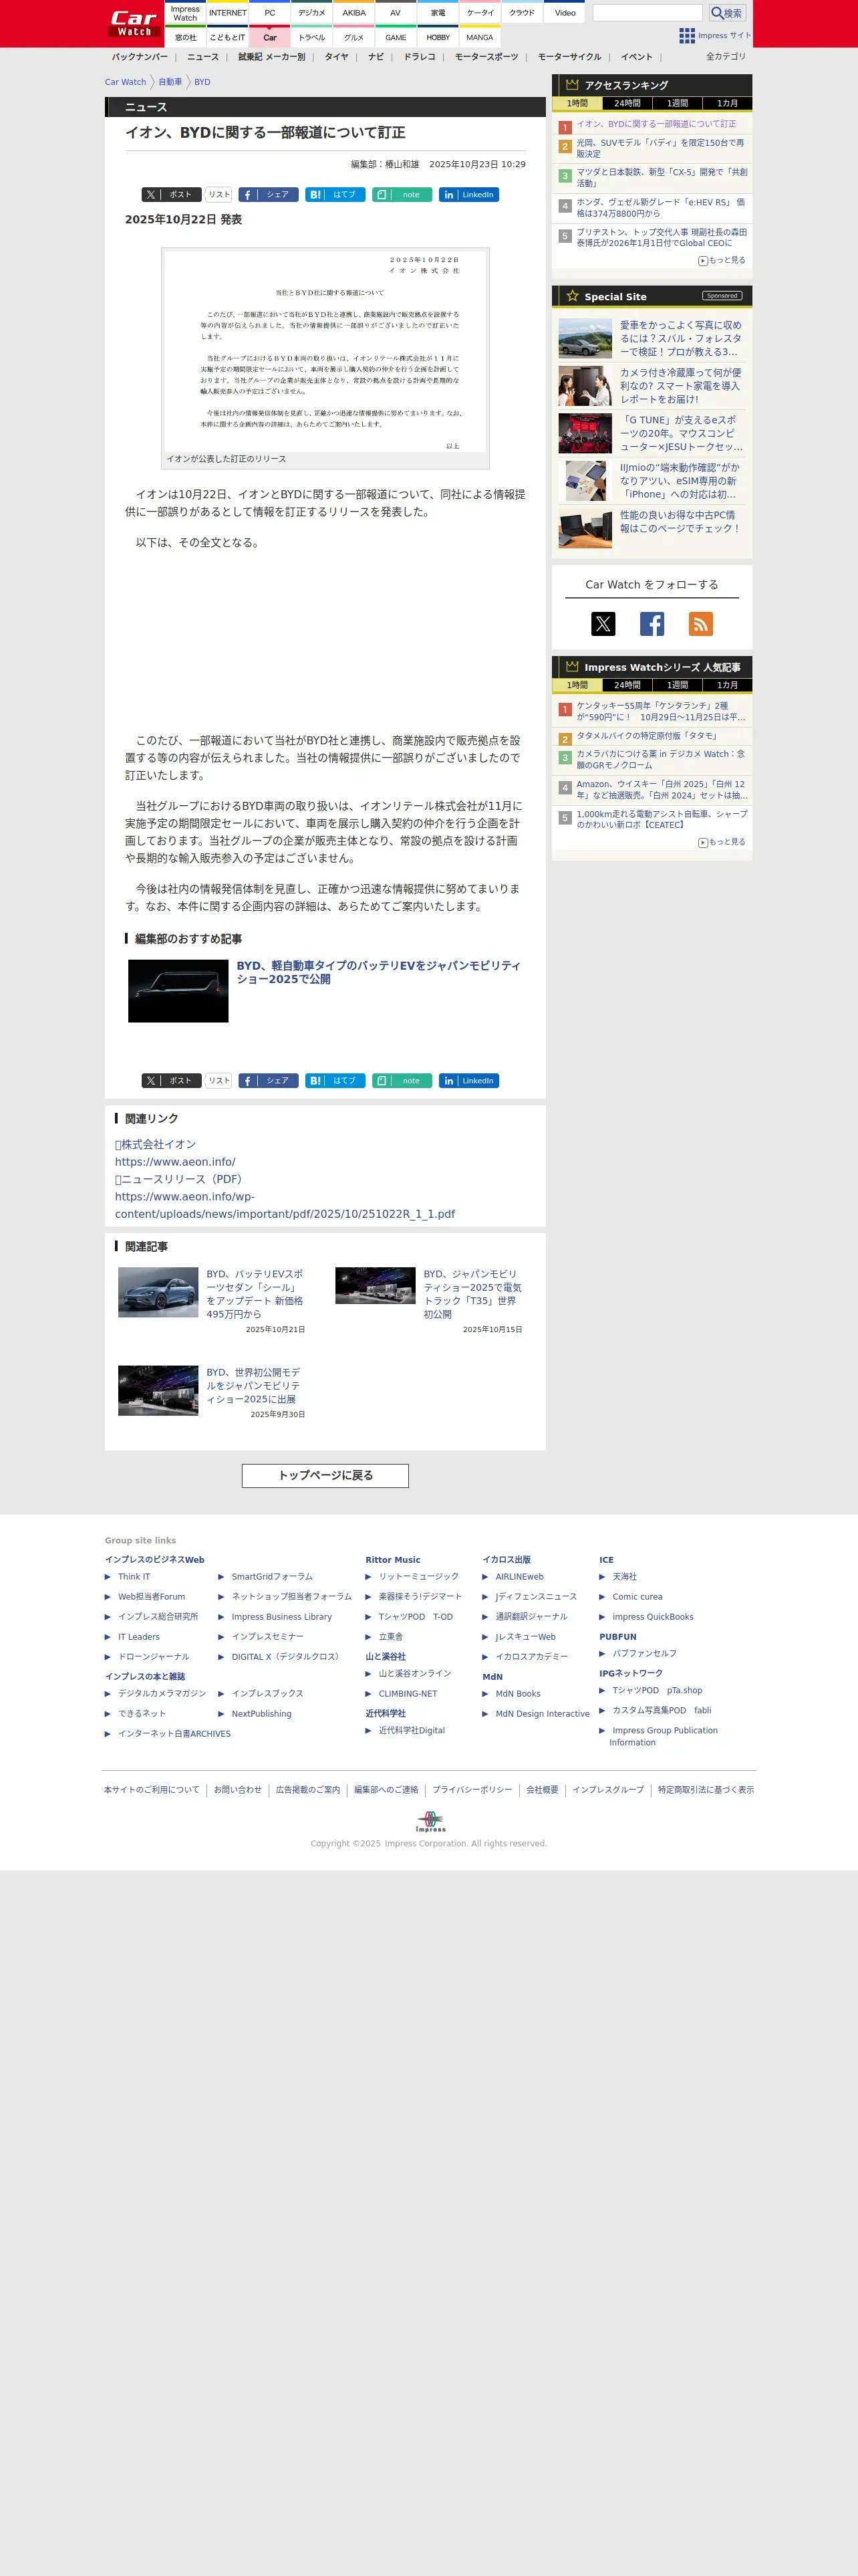The width and height of the screenshot is (858, 2576).
Task: Click もっと見る under アクセスランキング
Action: [722, 260]
